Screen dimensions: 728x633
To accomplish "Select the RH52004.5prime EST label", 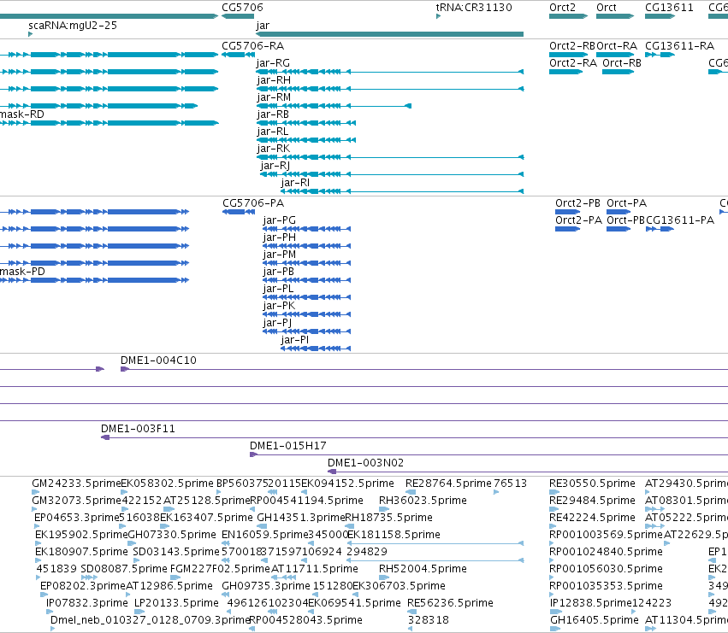I will [423, 569].
